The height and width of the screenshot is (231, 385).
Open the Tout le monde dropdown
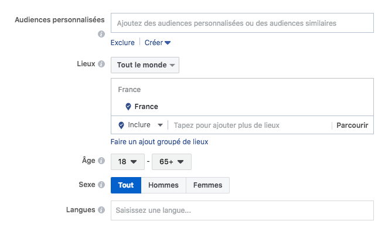145,65
